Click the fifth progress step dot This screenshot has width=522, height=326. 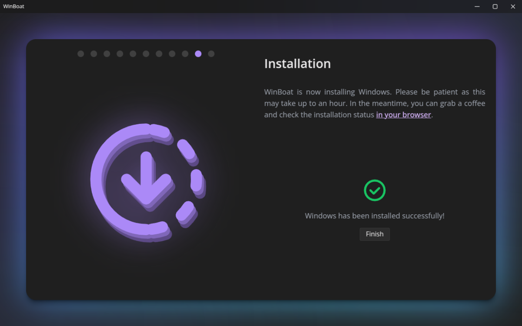(x=133, y=53)
